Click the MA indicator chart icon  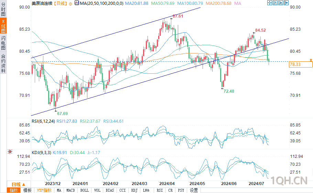coord(77,3)
